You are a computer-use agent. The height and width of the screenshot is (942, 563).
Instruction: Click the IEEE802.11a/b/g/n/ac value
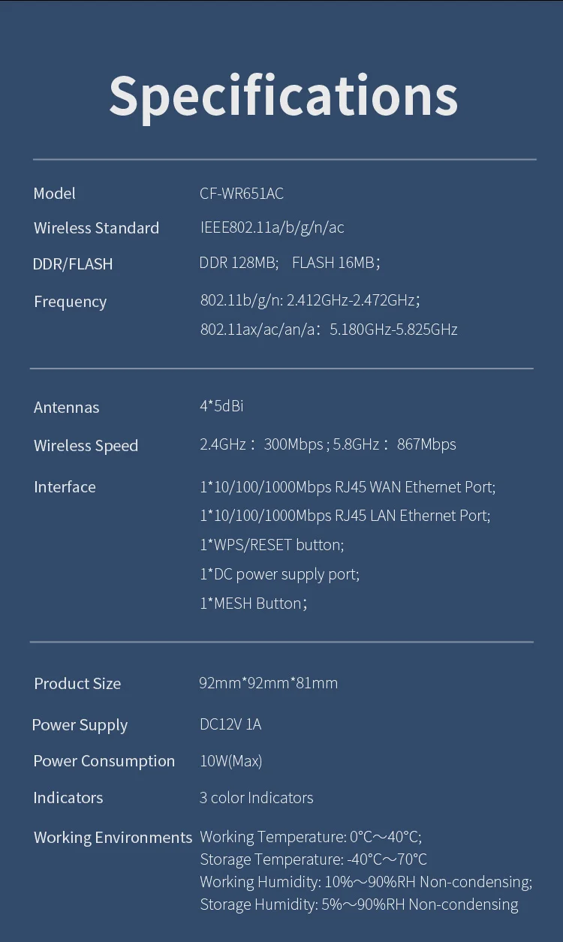tap(272, 227)
